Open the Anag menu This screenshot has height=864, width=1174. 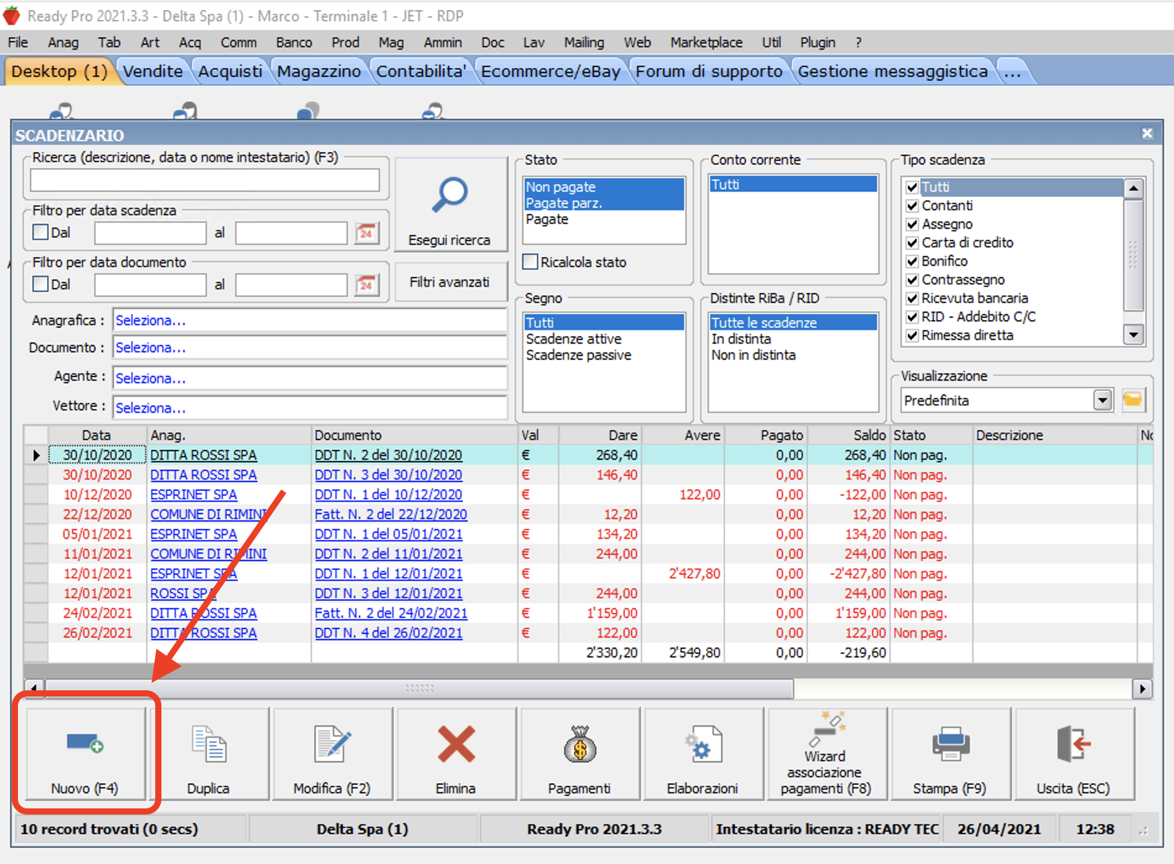click(63, 42)
